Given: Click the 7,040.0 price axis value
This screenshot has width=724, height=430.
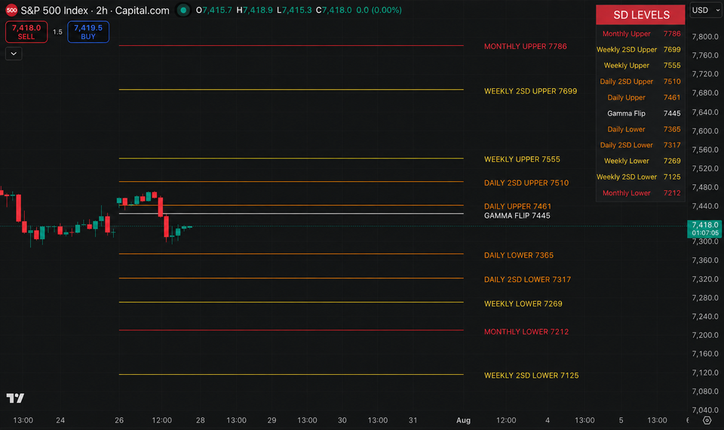Looking at the screenshot, I should pyautogui.click(x=705, y=410).
